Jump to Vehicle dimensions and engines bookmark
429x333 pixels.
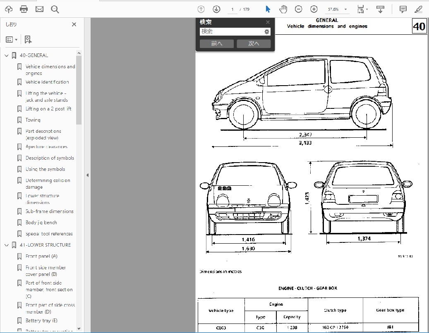(50, 70)
